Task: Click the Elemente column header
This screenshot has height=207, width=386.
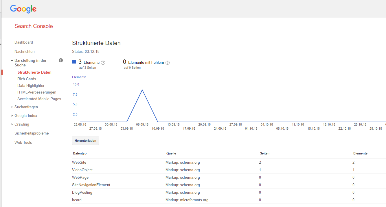Action: click(361, 153)
